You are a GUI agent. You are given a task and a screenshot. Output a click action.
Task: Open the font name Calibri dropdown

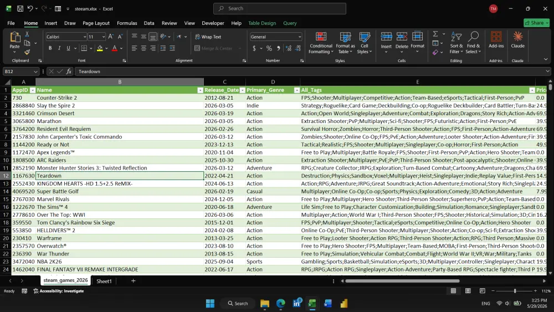(84, 37)
